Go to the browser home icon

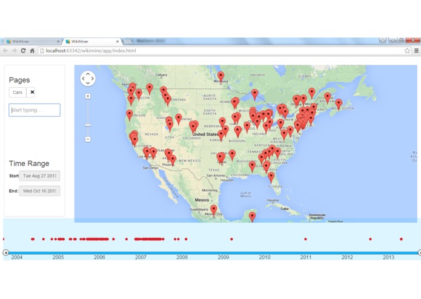(32, 50)
